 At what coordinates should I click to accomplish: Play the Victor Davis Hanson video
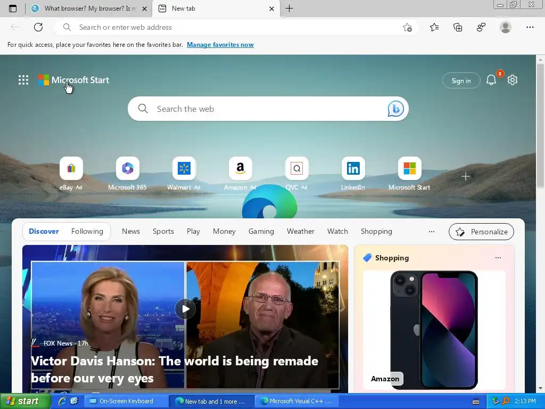185,309
